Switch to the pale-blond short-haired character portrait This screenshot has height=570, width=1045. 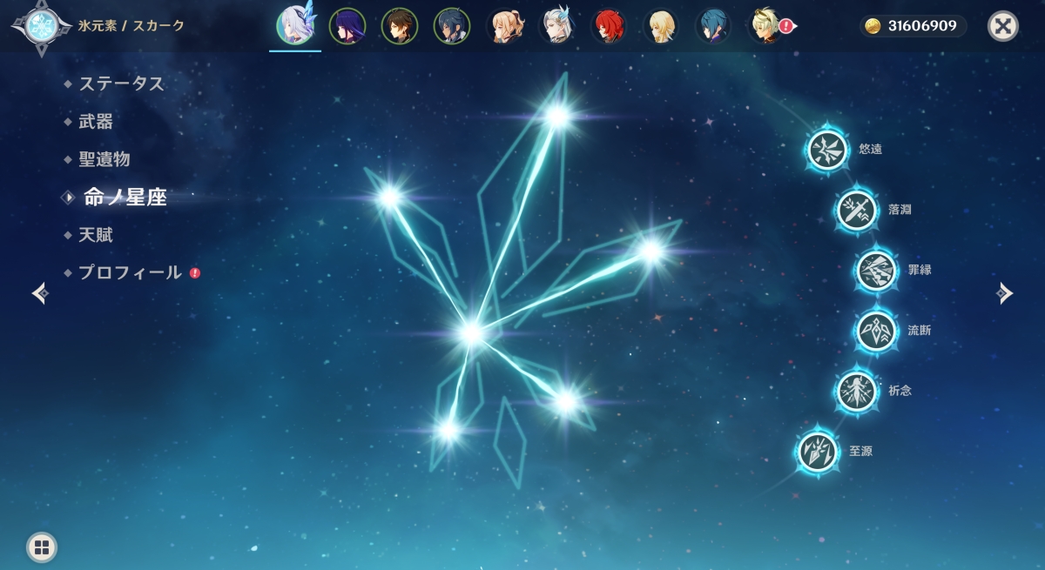tap(661, 26)
